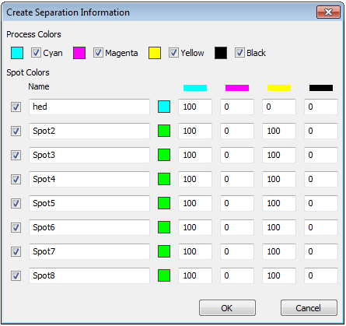Click the hed spot color name field

[x=89, y=107]
